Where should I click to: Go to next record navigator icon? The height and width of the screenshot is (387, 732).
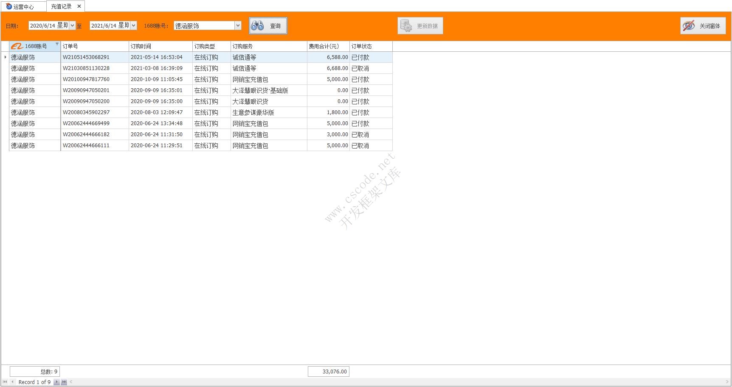click(x=56, y=382)
